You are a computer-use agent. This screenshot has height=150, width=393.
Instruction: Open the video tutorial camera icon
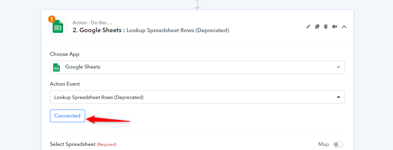pyautogui.click(x=334, y=27)
